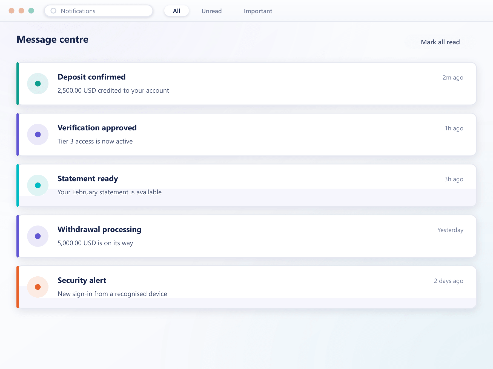Click the 'Yesterday' timestamp
This screenshot has width=493, height=369.
[450, 230]
